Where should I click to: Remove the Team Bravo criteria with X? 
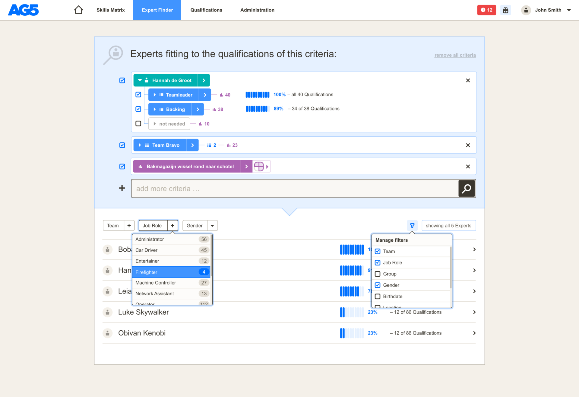(x=468, y=145)
